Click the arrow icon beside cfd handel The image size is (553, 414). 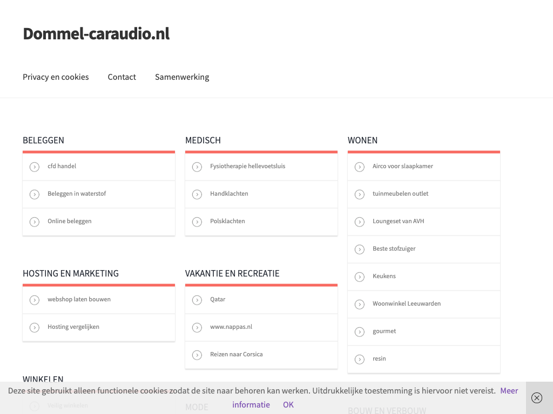coord(35,167)
